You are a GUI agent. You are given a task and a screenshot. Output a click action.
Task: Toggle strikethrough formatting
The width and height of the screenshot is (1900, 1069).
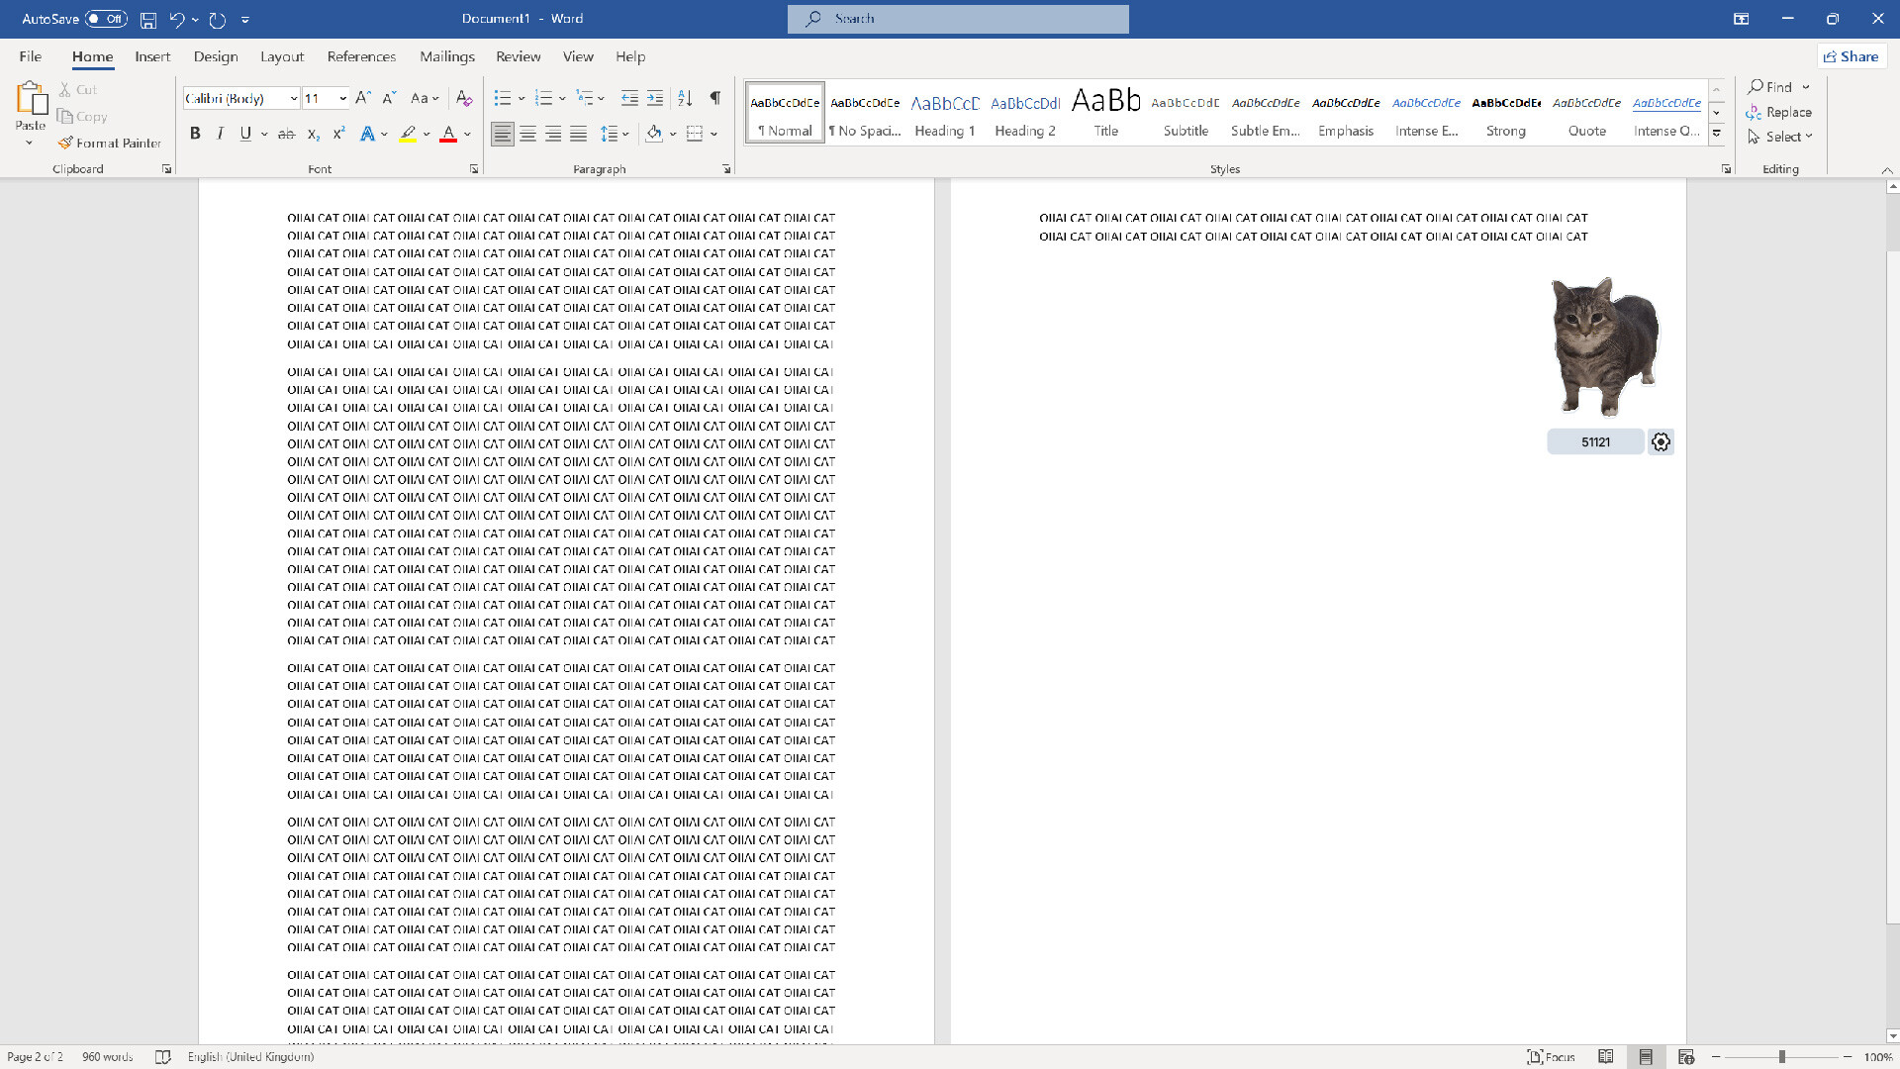286,134
